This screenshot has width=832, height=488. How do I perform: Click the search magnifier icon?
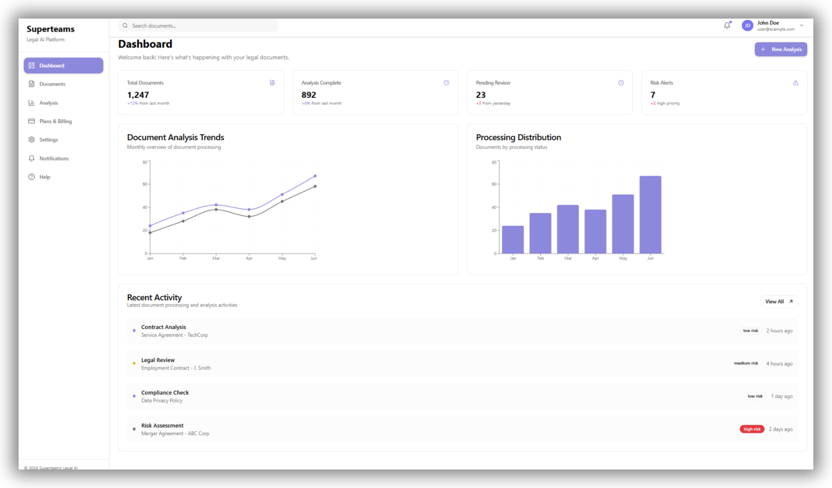[x=125, y=25]
